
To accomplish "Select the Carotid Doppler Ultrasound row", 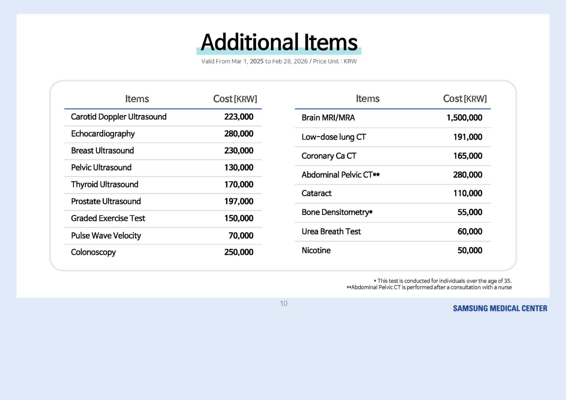I will (119, 117).
